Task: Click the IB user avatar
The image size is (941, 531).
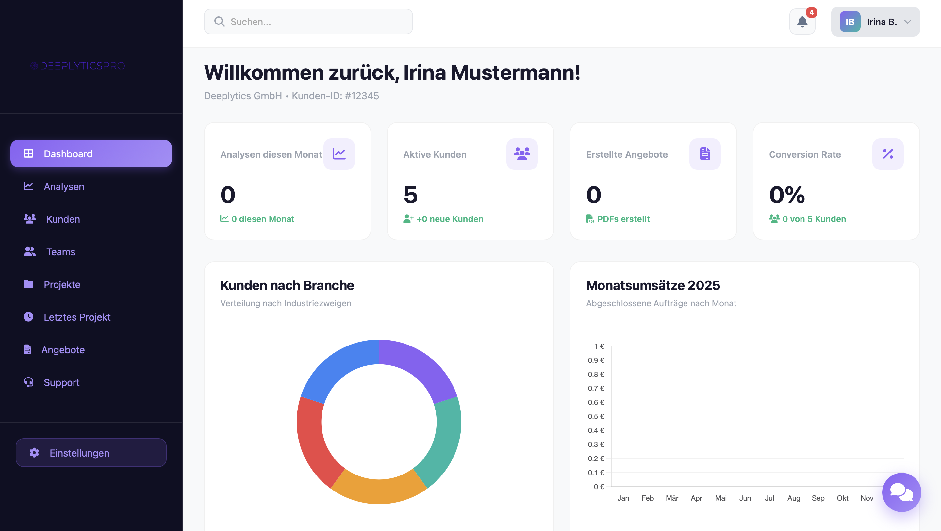Action: pos(850,22)
